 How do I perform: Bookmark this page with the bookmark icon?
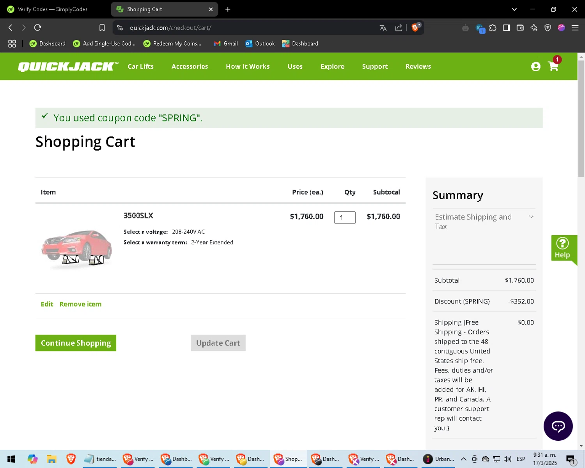pos(102,28)
